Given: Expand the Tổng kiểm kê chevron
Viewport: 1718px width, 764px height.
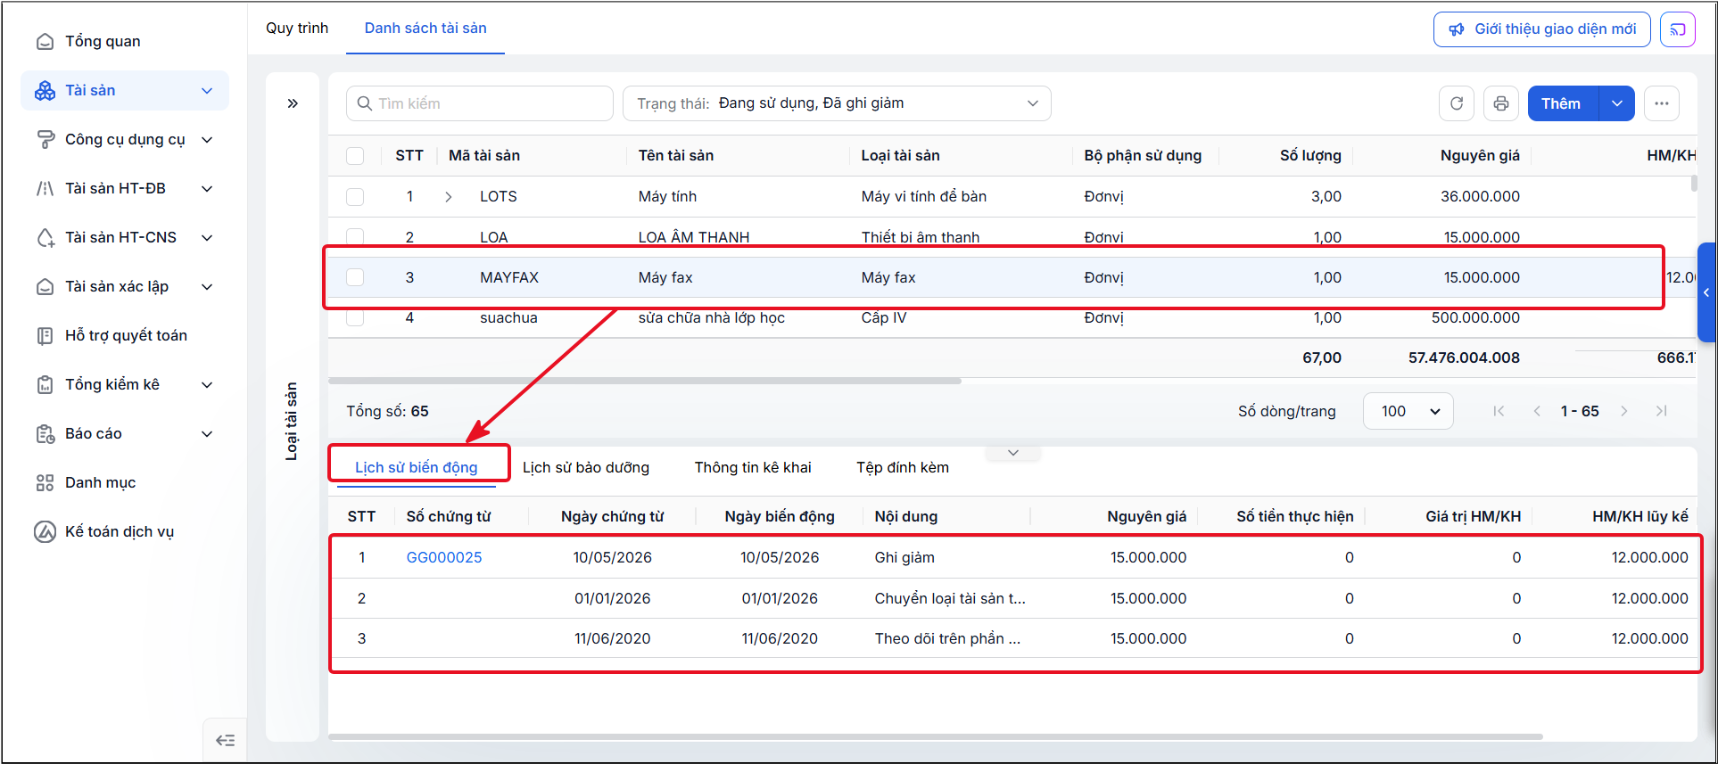Looking at the screenshot, I should click(x=207, y=385).
